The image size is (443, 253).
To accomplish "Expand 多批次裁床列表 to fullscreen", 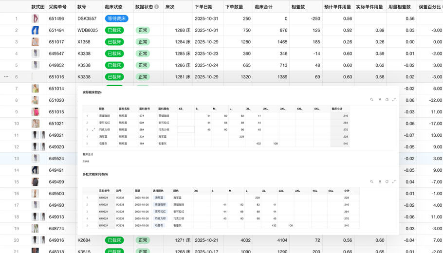I will 394,181.
